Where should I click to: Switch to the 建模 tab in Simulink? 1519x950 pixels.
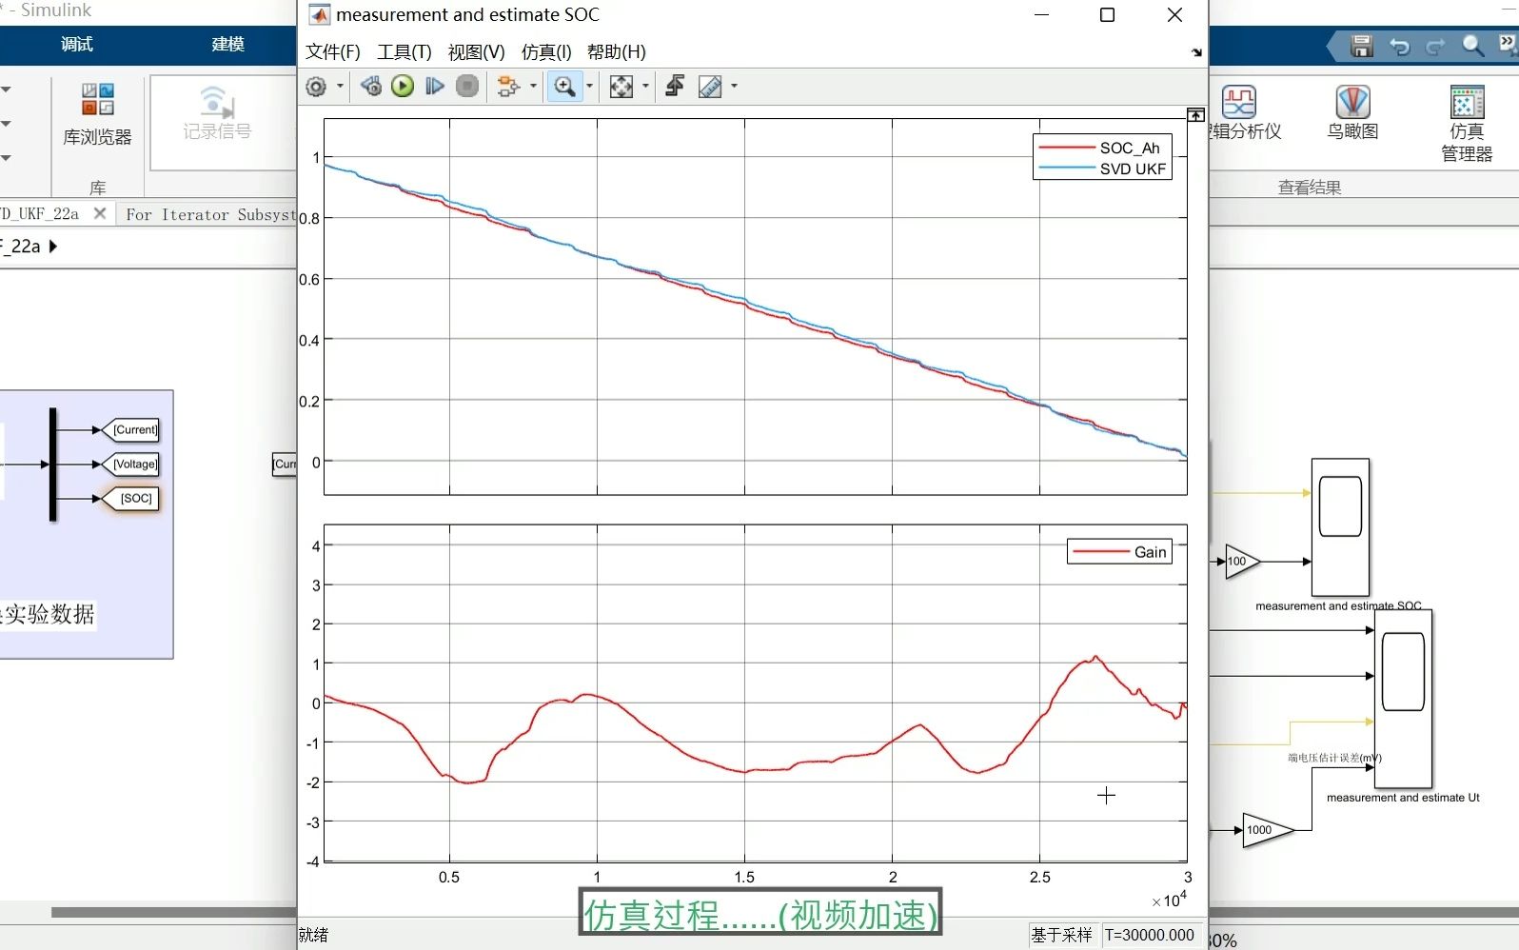click(x=227, y=44)
